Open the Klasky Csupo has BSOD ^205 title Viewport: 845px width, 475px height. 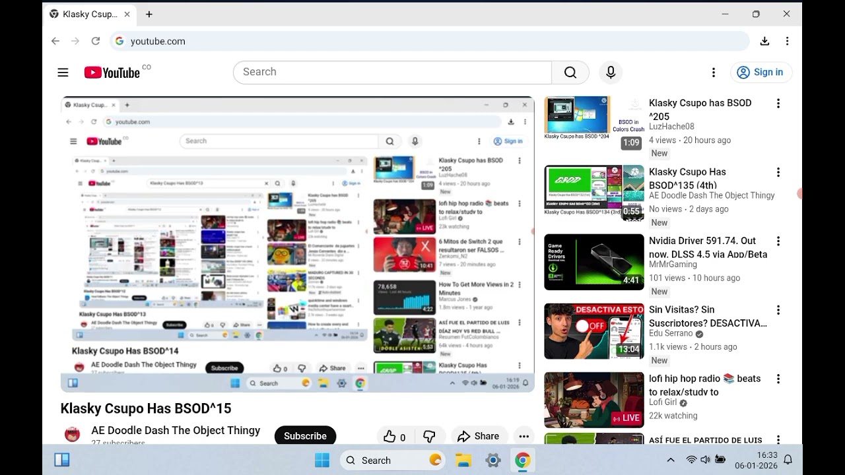point(700,110)
